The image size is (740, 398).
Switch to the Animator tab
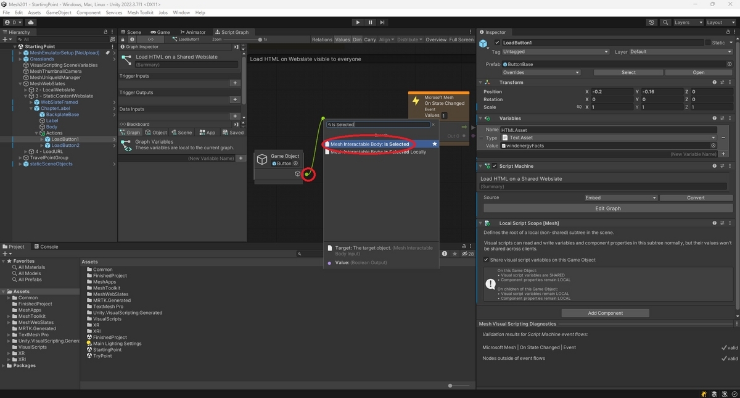(193, 32)
